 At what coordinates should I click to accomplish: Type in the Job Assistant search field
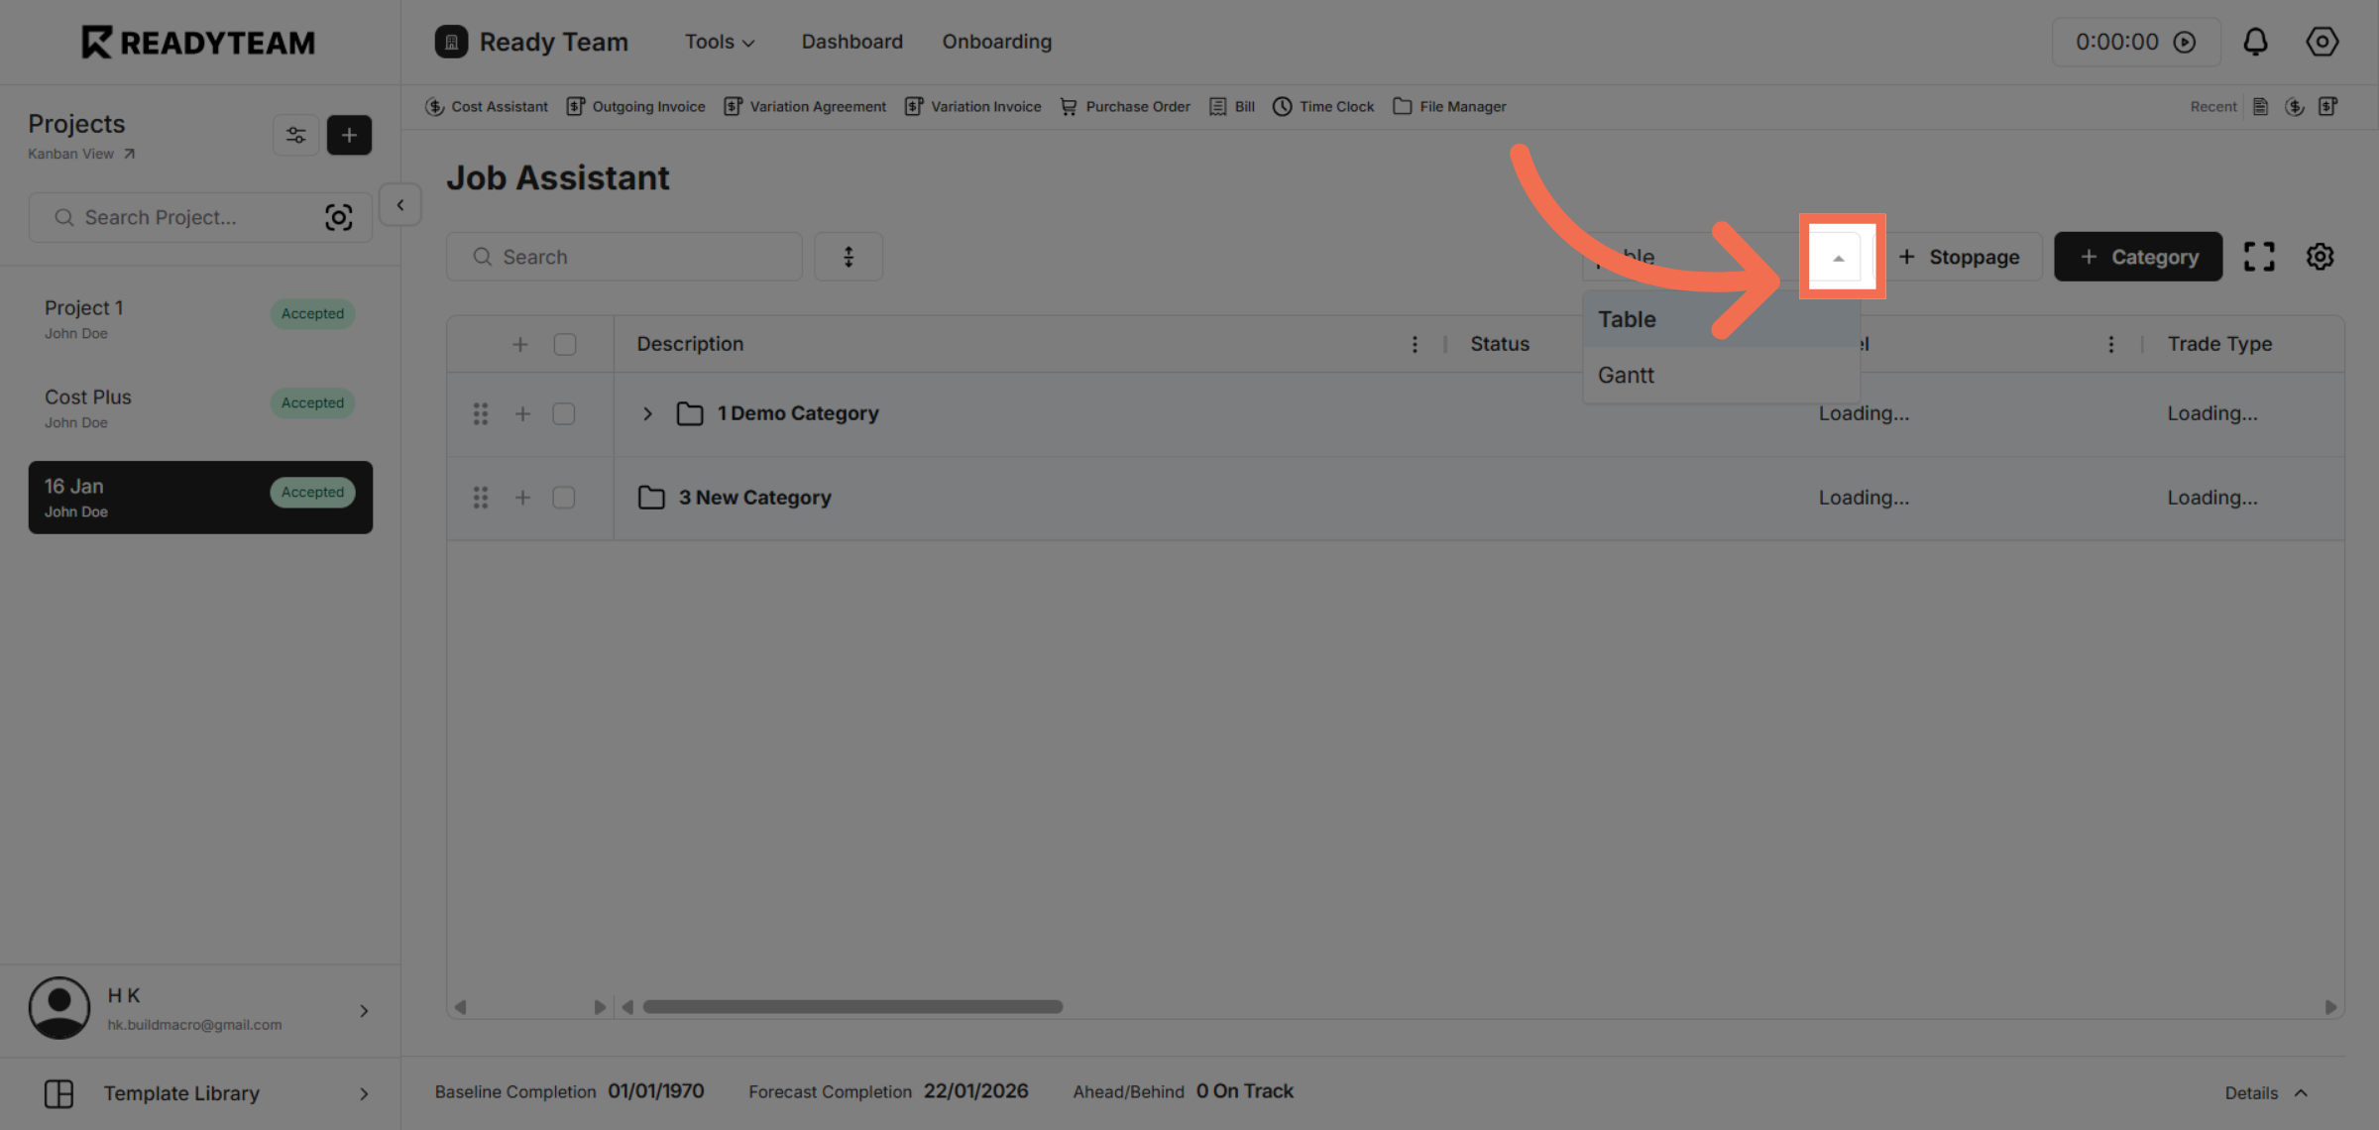(x=624, y=256)
